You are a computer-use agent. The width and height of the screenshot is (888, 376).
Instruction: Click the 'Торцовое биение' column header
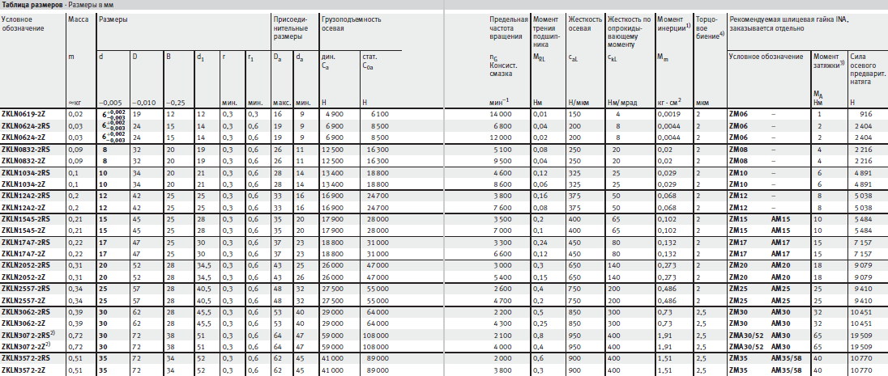(709, 27)
